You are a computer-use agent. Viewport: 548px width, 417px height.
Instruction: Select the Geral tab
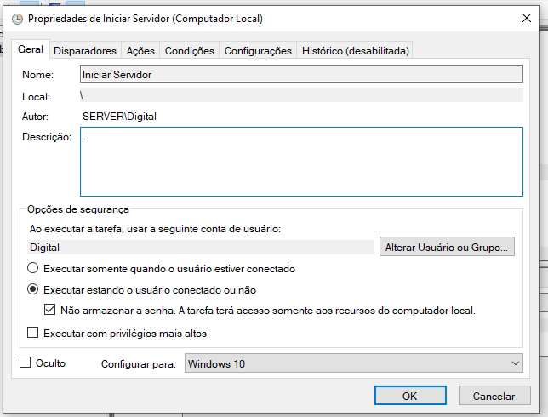point(31,49)
